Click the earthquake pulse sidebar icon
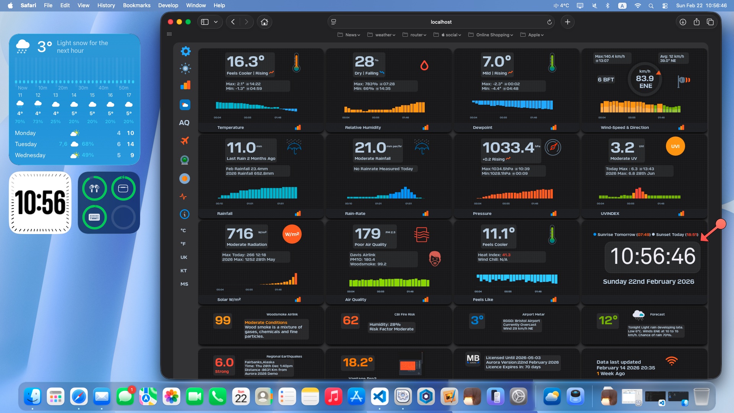This screenshot has width=734, height=413. 183,197
